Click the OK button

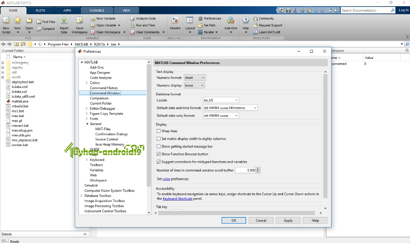pyautogui.click(x=234, y=220)
